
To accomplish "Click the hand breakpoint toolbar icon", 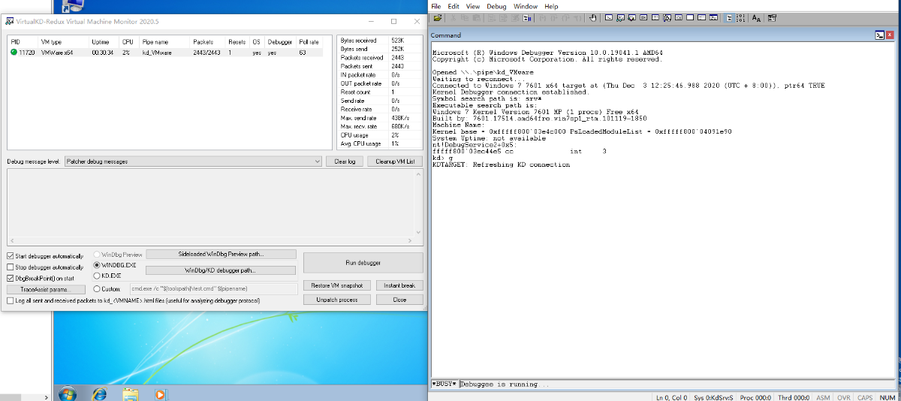I will click(x=592, y=18).
